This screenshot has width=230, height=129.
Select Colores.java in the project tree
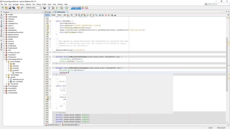[18, 73]
